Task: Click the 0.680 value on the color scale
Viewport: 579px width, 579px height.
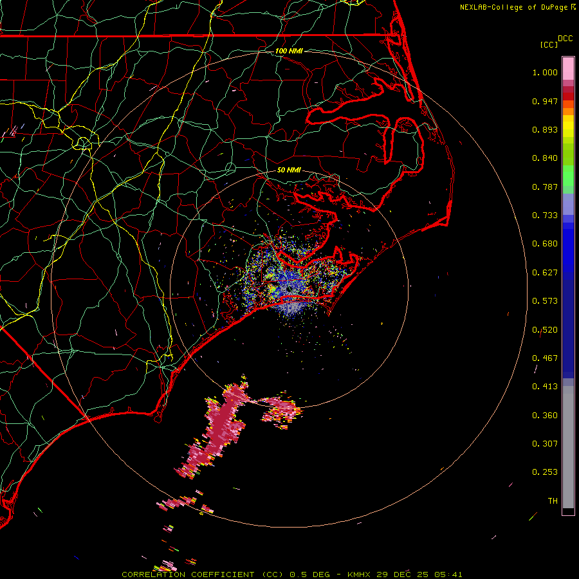Action: pyautogui.click(x=545, y=244)
